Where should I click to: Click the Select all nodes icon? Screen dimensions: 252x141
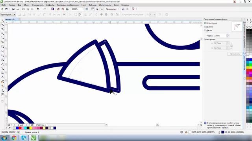117,14
